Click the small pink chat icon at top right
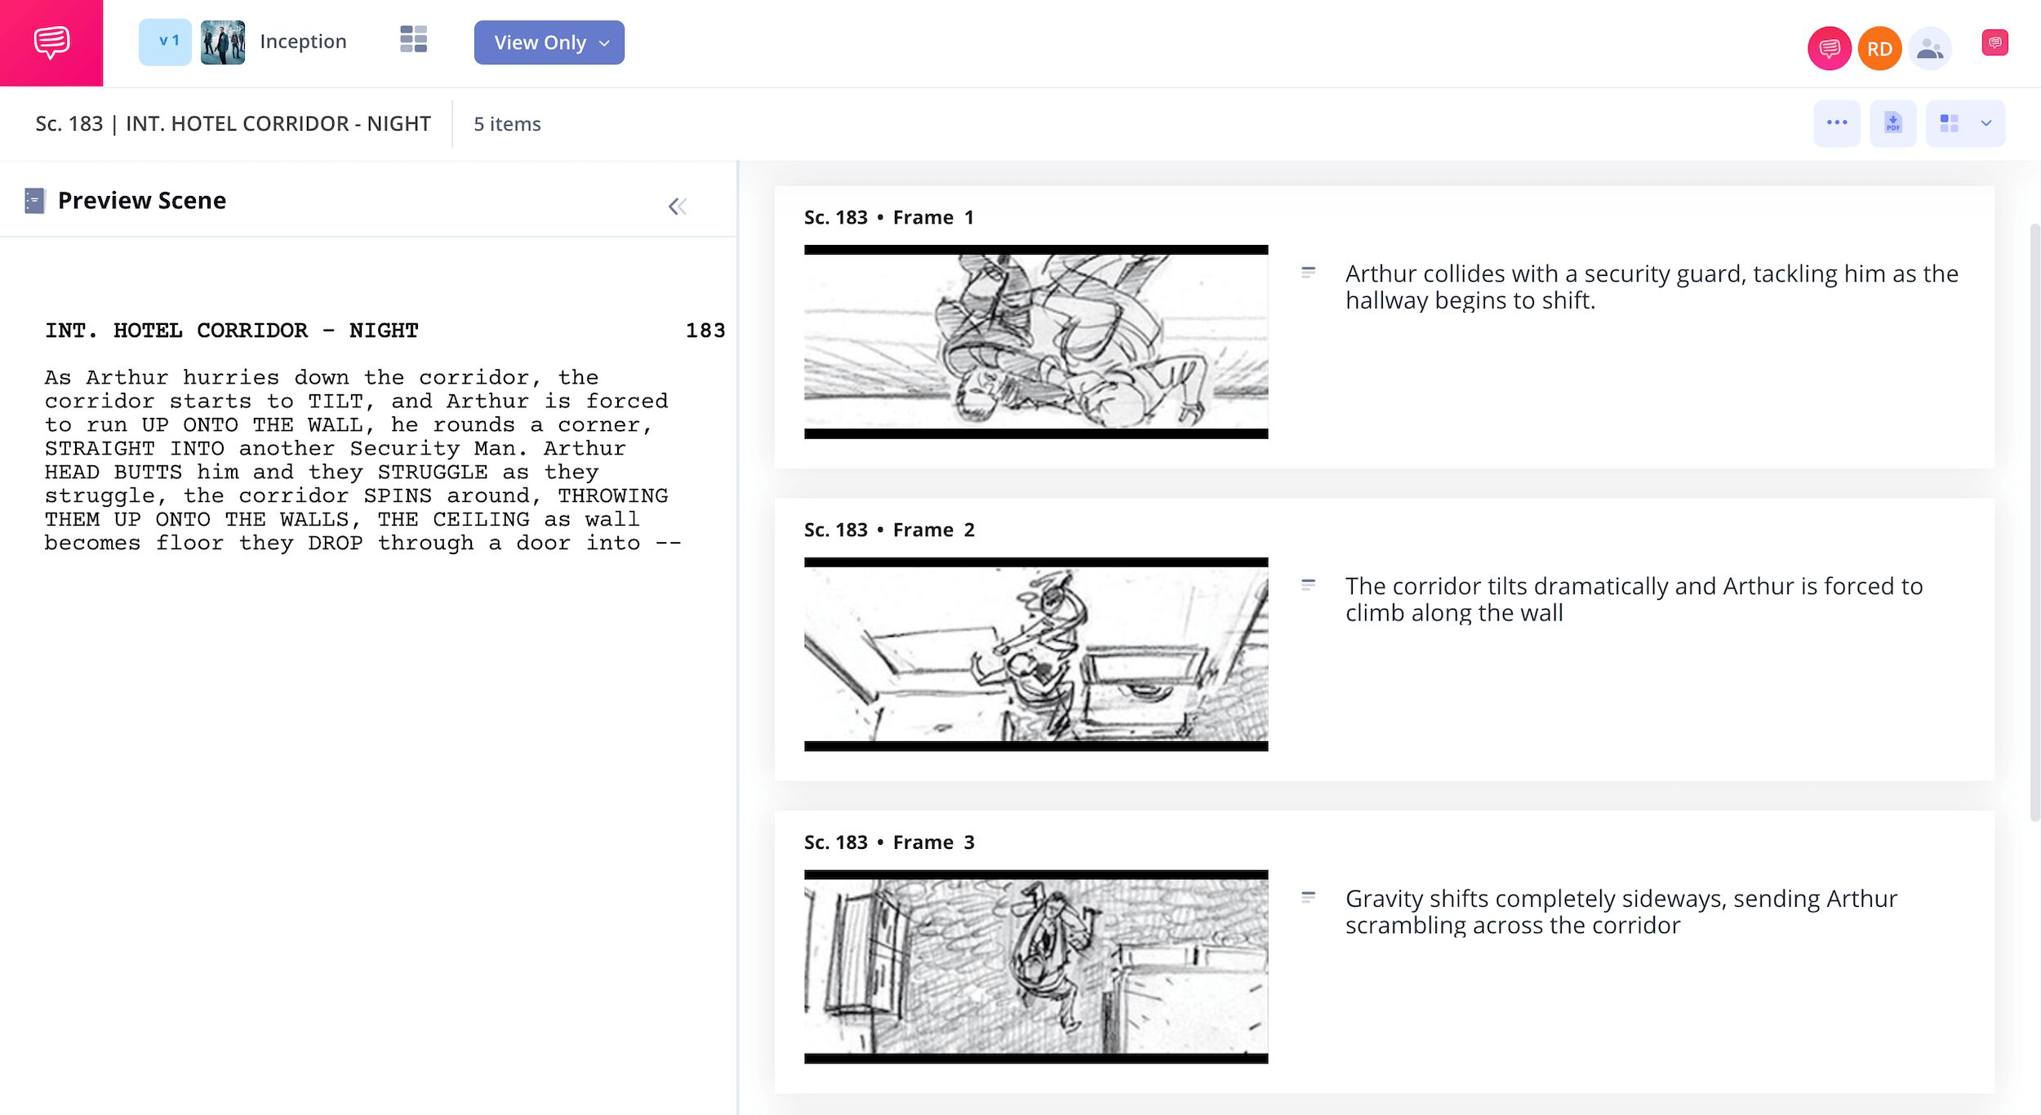 tap(1994, 42)
